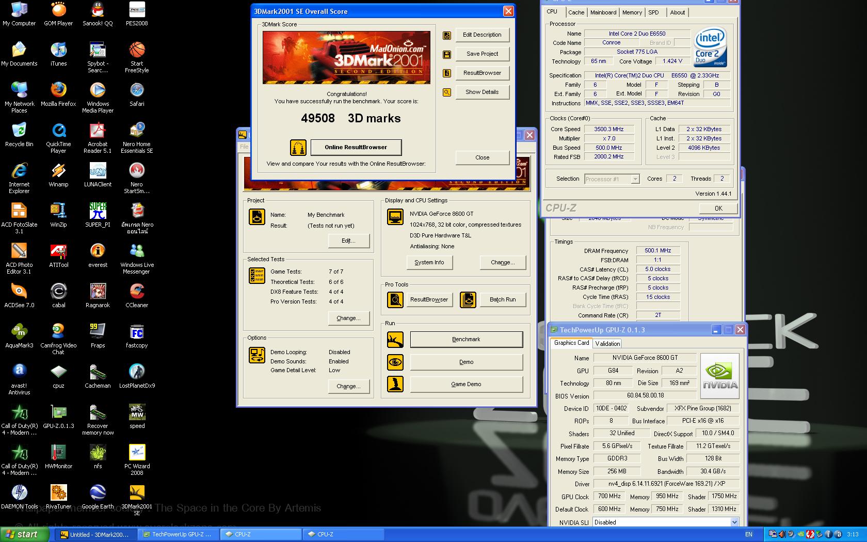Click the Batch Run button
The width and height of the screenshot is (867, 542).
(x=503, y=300)
